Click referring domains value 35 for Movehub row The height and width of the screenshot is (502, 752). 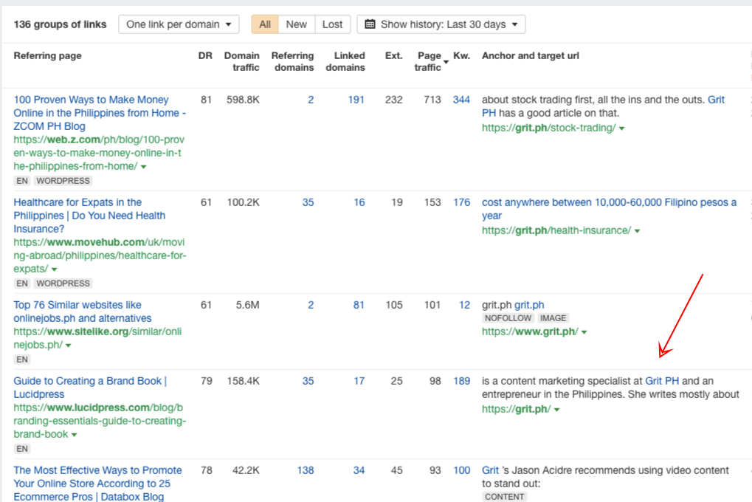(308, 202)
